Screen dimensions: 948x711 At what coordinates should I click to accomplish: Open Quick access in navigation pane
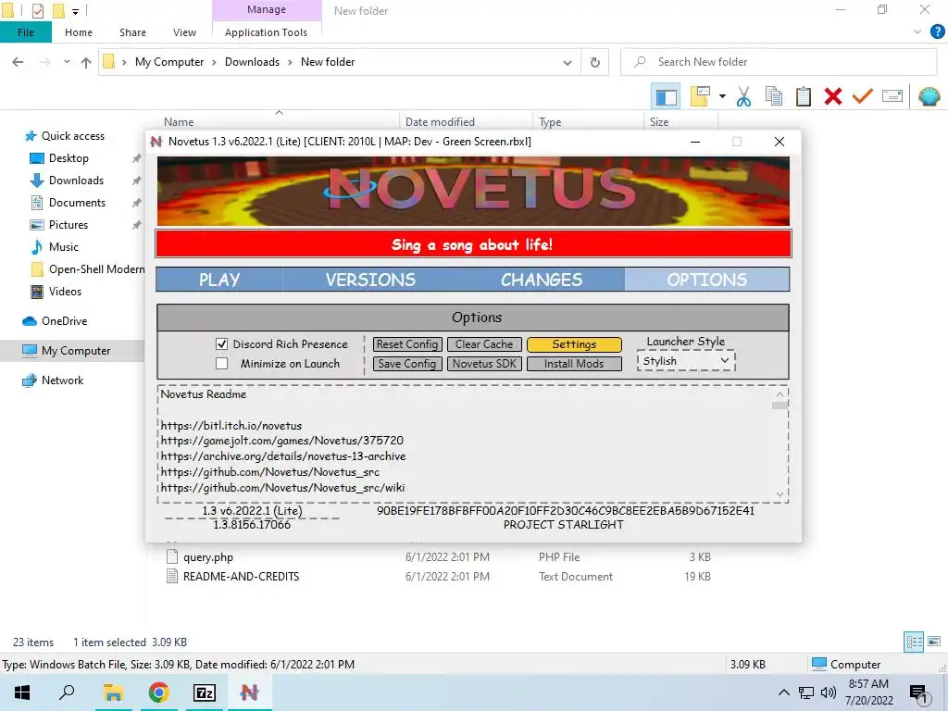click(72, 136)
